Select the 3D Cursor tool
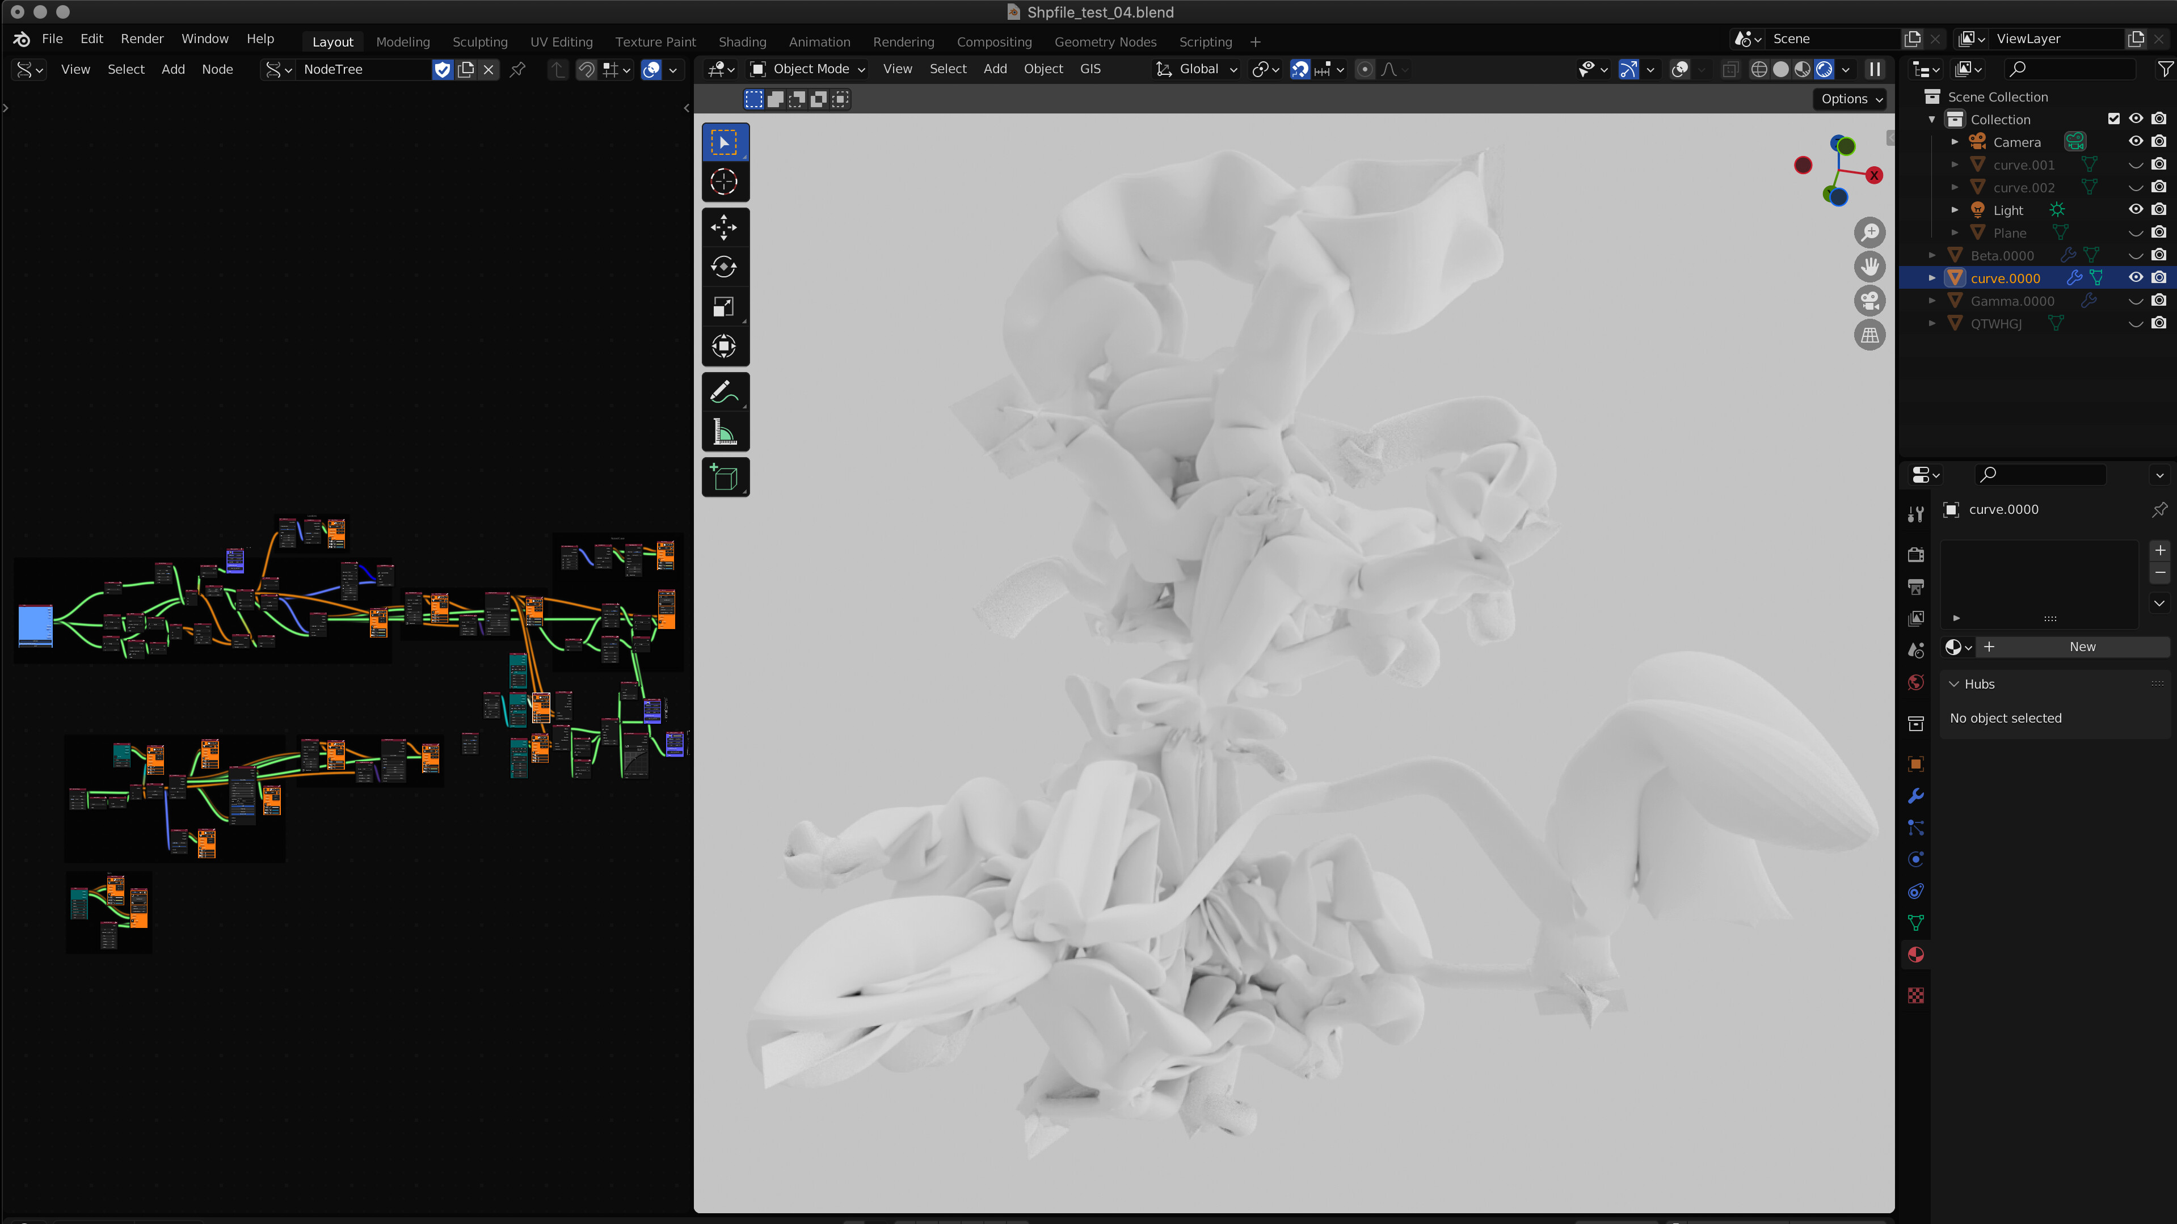This screenshot has height=1224, width=2177. [x=723, y=182]
